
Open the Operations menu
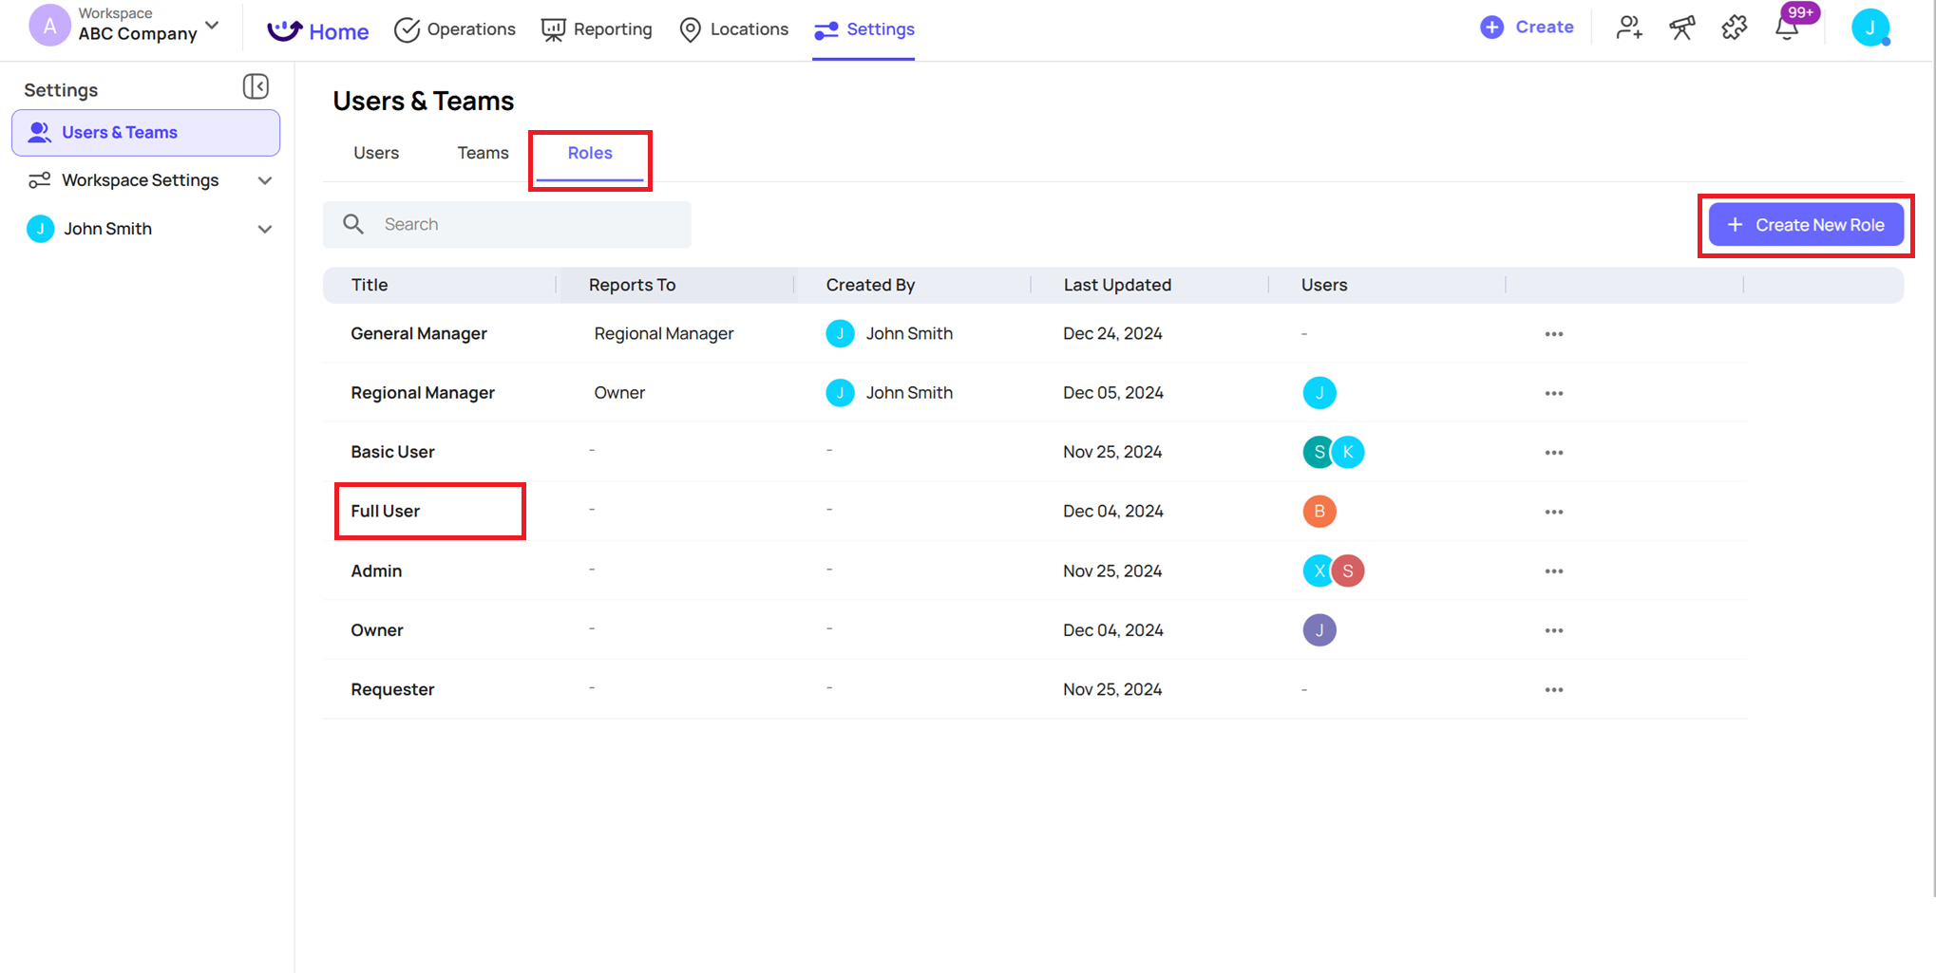tap(455, 29)
